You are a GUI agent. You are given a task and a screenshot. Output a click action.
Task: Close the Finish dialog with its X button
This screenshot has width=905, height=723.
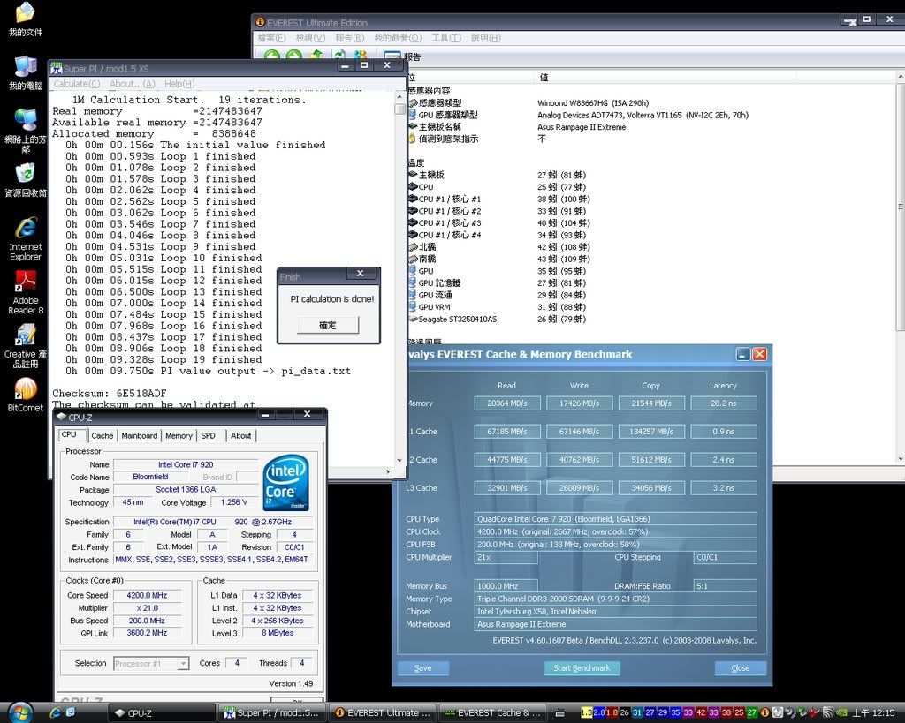pos(361,274)
